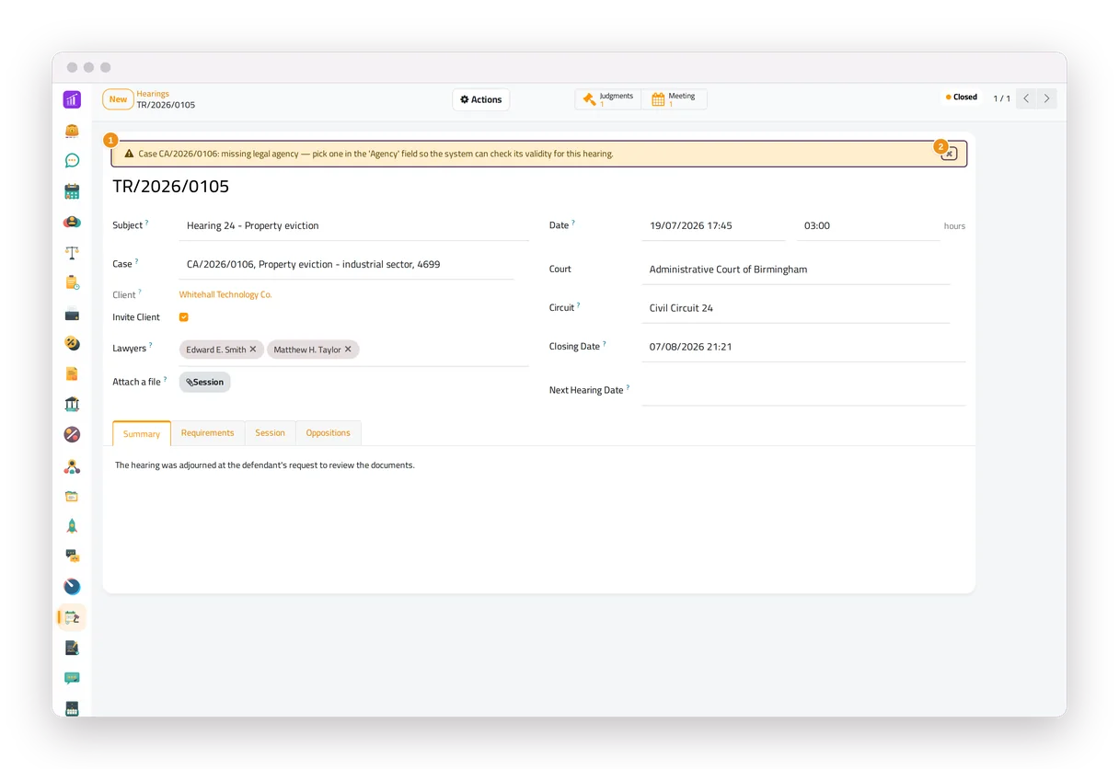Open the purple bar-chart dashboard app icon
The image size is (1119, 769).
[72, 99]
